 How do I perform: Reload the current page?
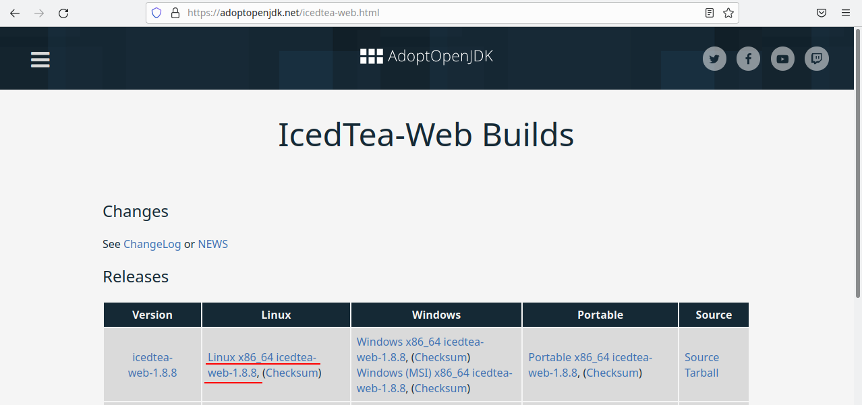(x=63, y=13)
